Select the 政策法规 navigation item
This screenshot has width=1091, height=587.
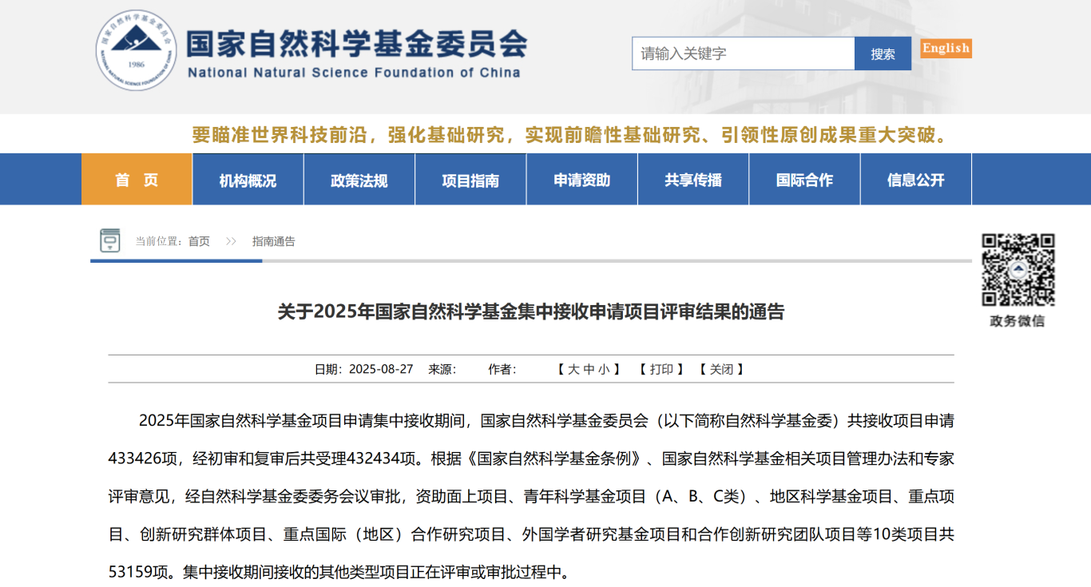(359, 180)
